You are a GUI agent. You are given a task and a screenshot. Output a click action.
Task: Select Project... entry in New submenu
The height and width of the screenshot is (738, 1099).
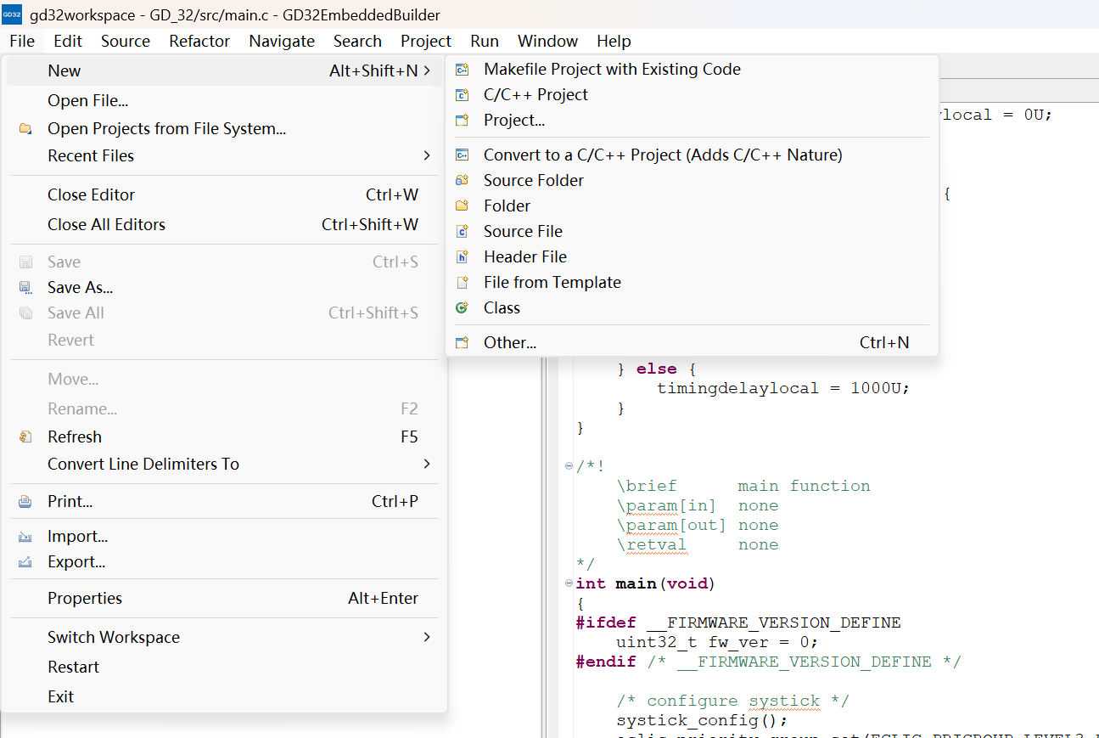[x=692, y=121]
